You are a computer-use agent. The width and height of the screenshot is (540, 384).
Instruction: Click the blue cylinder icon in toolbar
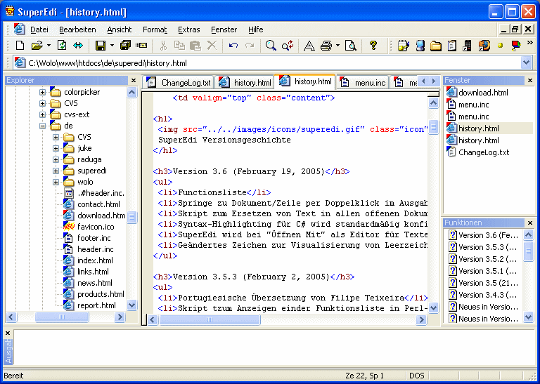click(x=420, y=46)
